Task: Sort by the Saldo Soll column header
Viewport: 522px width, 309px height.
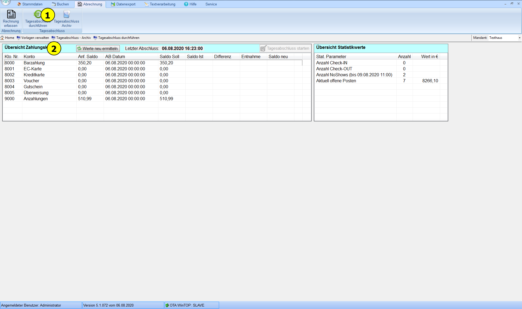Action: pos(169,56)
